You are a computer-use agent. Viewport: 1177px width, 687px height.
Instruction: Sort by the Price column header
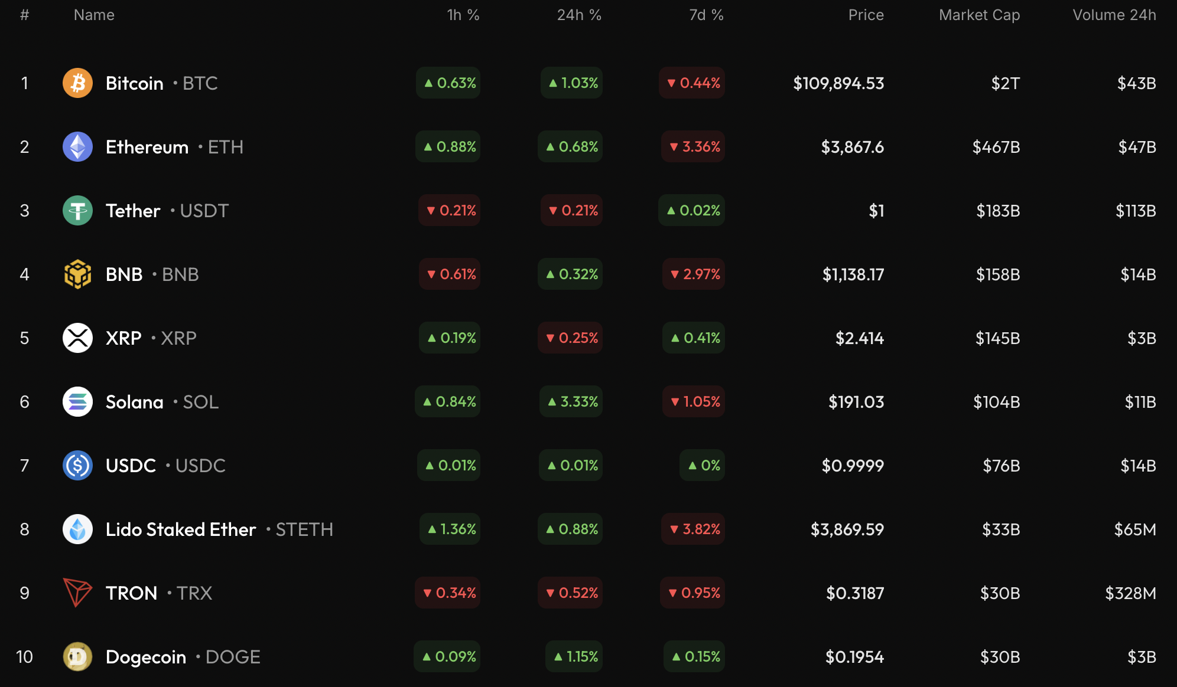(866, 15)
